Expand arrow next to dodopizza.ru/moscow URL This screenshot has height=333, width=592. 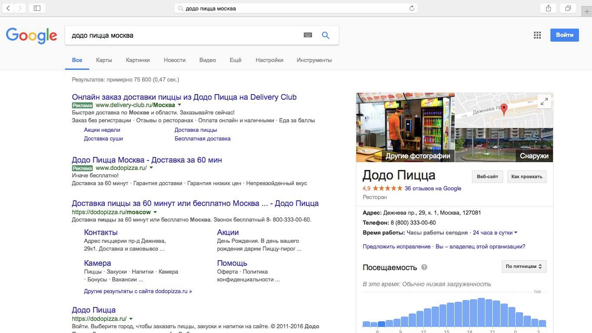click(155, 212)
